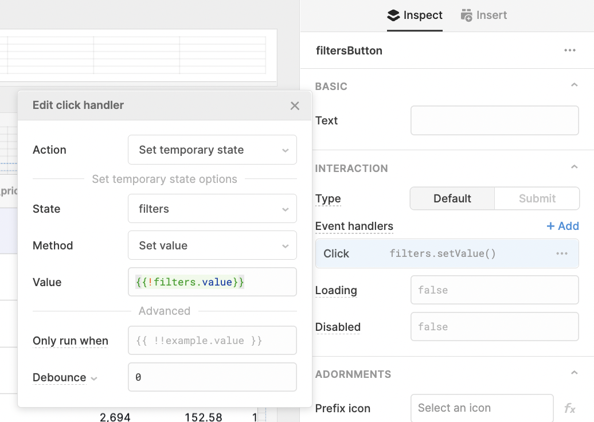The image size is (594, 422).
Task: Open the Method dropdown showing Set value
Action: pyautogui.click(x=212, y=245)
